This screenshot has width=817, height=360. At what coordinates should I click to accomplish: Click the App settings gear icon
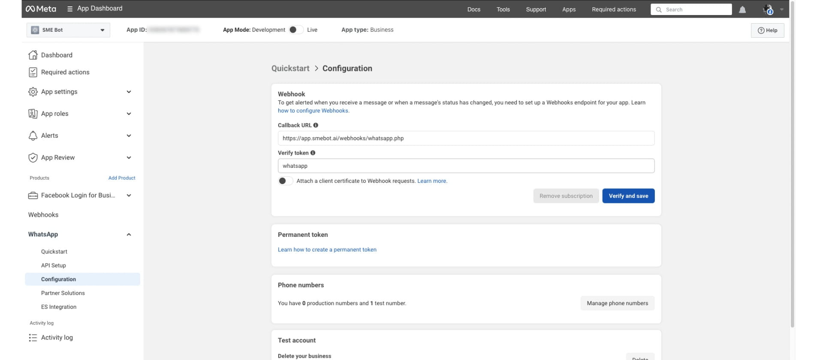pyautogui.click(x=33, y=92)
